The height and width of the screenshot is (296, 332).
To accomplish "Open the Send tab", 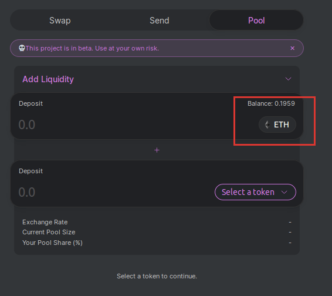I will pos(159,21).
